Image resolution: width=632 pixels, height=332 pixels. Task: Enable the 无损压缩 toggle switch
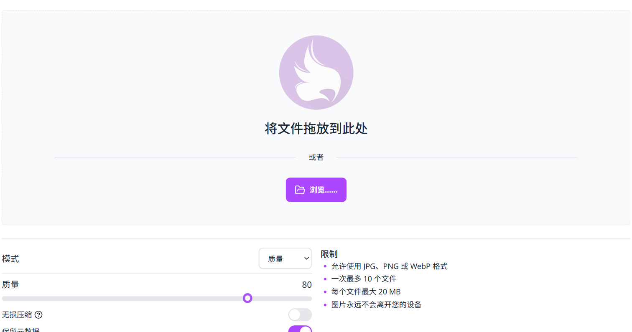pyautogui.click(x=300, y=315)
